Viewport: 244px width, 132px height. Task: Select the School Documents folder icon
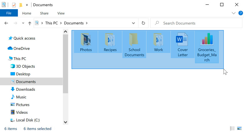coord(134,39)
